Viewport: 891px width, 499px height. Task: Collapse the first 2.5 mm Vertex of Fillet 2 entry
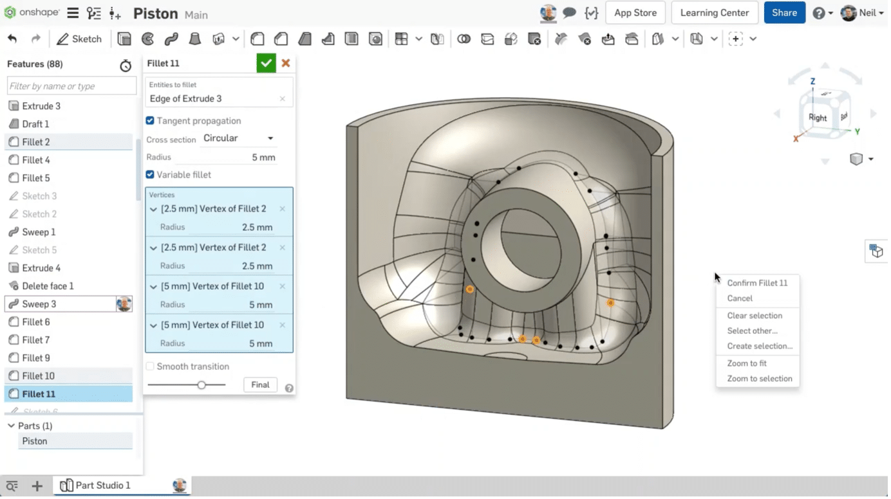pyautogui.click(x=153, y=209)
